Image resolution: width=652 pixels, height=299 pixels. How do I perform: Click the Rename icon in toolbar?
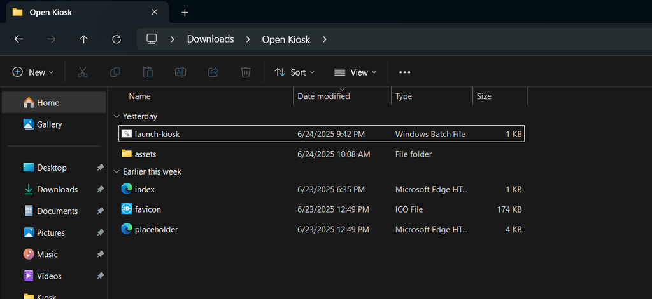click(180, 72)
